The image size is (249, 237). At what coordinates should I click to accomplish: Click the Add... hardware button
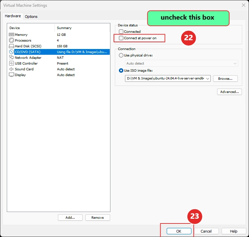[70, 218]
